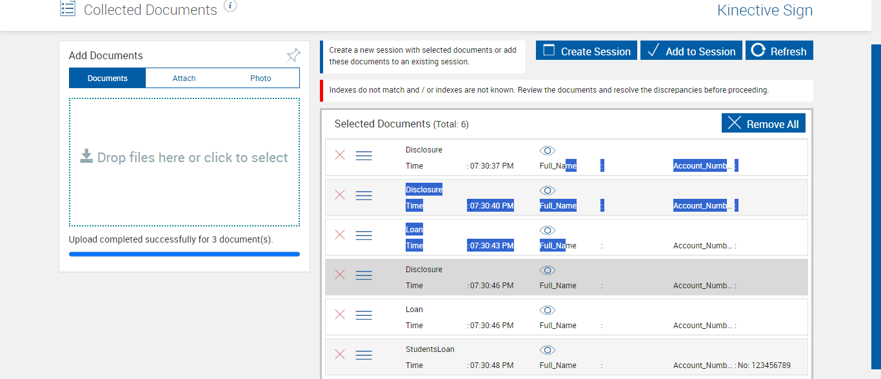This screenshot has height=379, width=881.
Task: Show the highlighted 07:30:46 PM Disclosure document preview
Action: (547, 270)
